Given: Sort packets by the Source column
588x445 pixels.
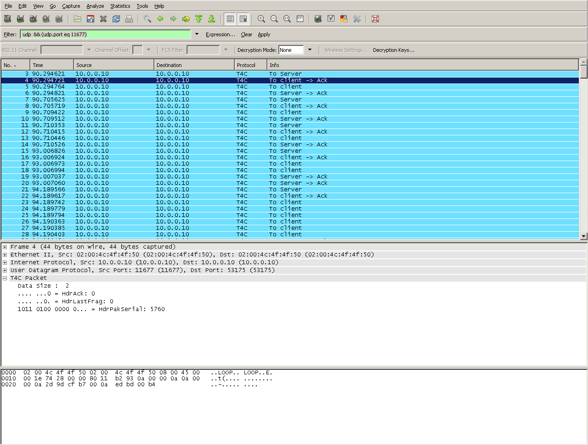Looking at the screenshot, I should click(x=114, y=65).
